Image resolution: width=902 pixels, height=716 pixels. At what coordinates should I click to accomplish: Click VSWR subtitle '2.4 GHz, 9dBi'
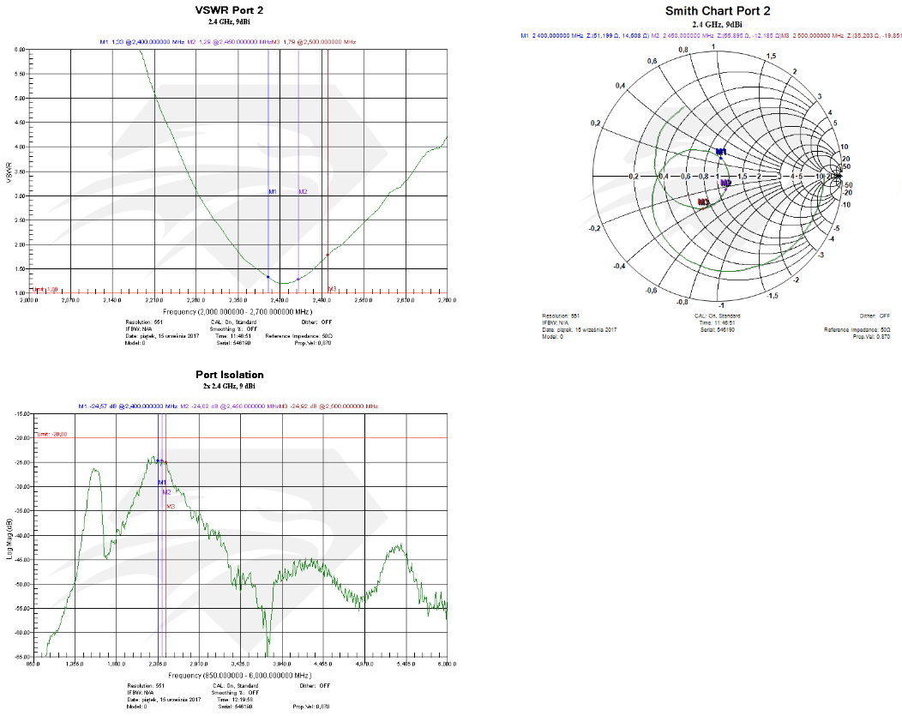pyautogui.click(x=229, y=21)
